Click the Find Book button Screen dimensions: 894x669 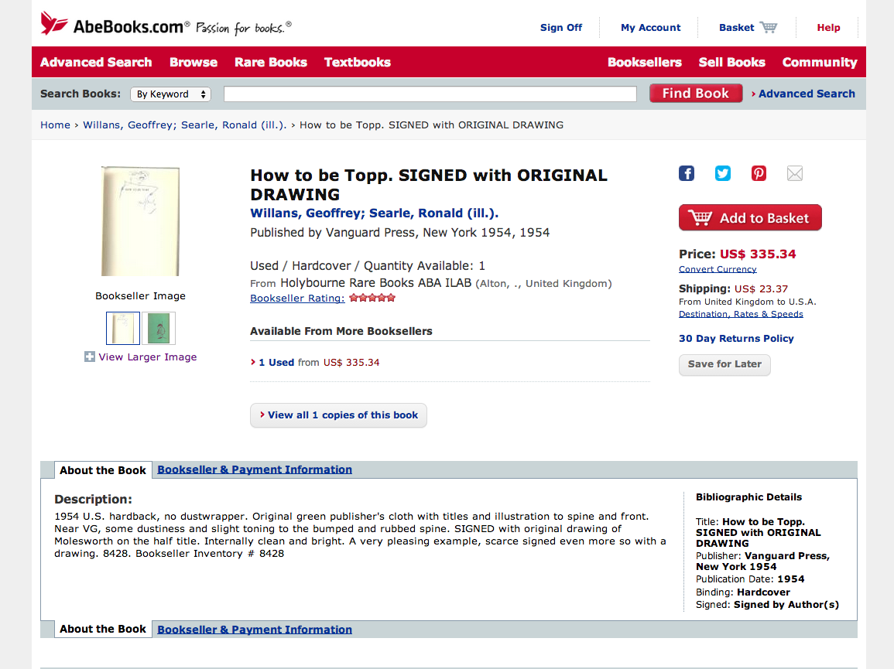click(696, 94)
